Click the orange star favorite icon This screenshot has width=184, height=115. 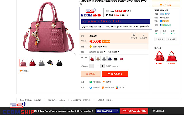pyautogui.click(x=20, y=71)
